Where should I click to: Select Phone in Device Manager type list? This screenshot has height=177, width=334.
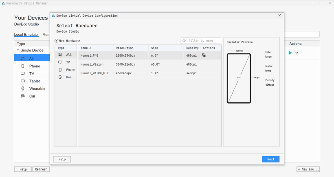coord(32,66)
